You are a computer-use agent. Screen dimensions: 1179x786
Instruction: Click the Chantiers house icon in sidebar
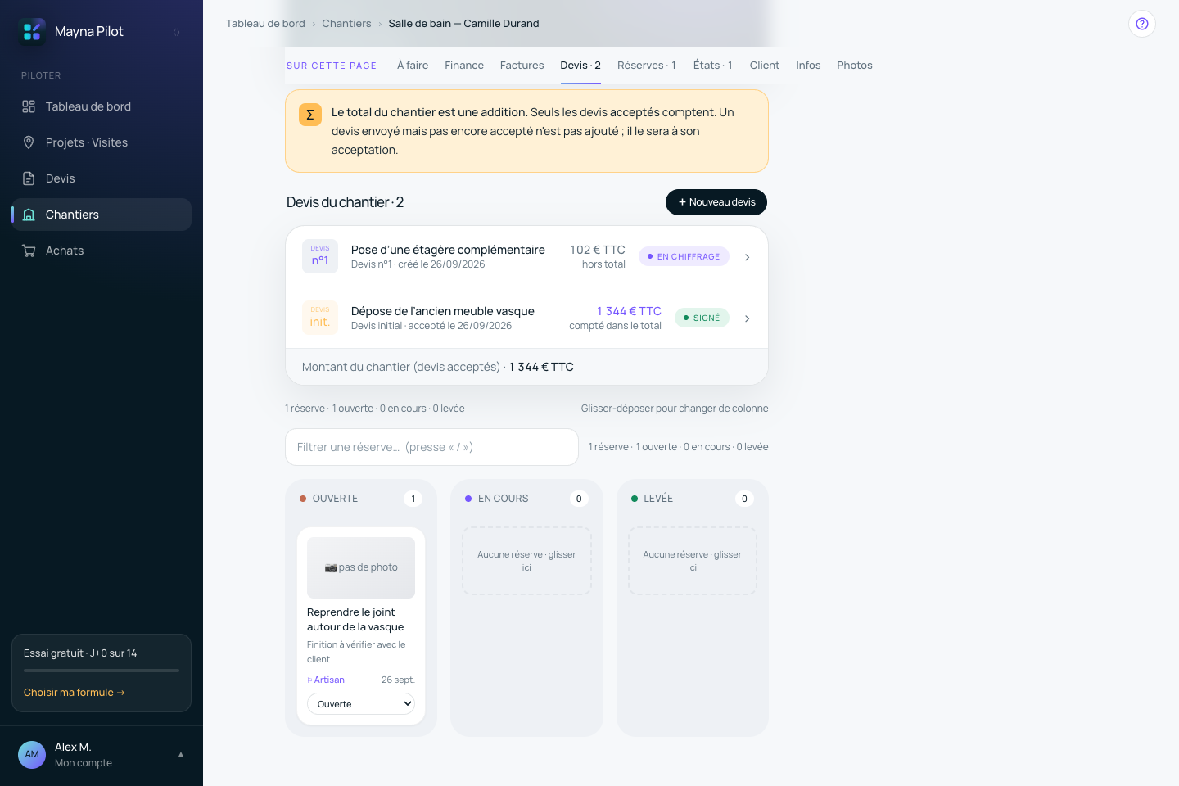point(29,215)
